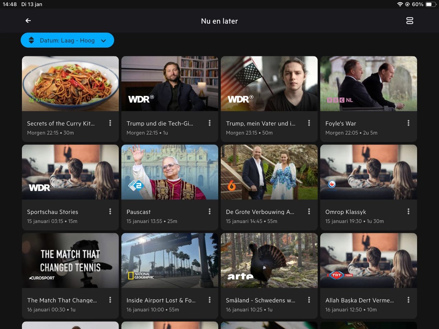Screen dimensions: 439x329
Task: Click the airtime "15 januari 13:55 • 25m"
Action: [x=152, y=221]
